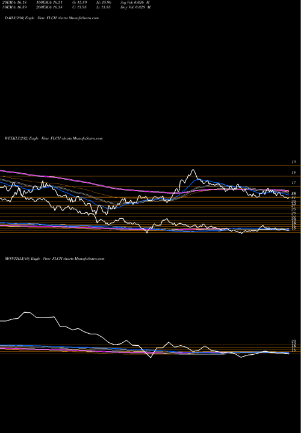Click the Avg Vol 0.026 M reading
Image resolution: width=301 pixels, height=433 pixels.
[135, 2]
